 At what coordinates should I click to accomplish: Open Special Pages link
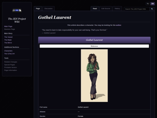pos(10,65)
